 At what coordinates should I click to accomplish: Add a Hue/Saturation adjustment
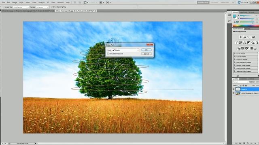pyautogui.click(x=241, y=43)
